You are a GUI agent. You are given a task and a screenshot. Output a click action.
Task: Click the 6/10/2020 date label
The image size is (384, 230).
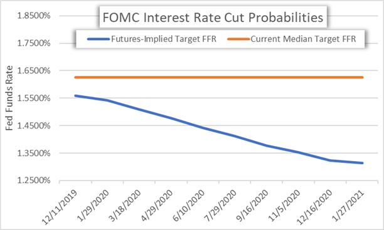point(189,206)
